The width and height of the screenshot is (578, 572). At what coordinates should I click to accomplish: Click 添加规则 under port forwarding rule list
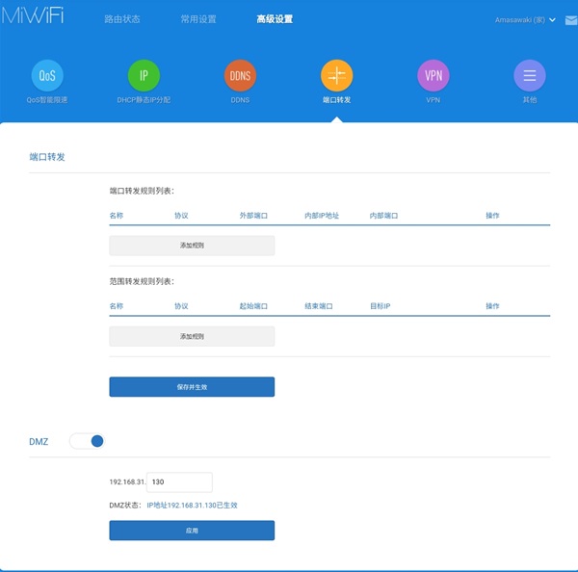coord(192,246)
